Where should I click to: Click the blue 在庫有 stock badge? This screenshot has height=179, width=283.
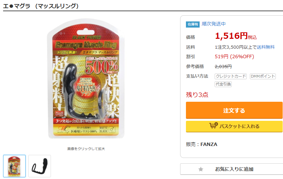[192, 24]
